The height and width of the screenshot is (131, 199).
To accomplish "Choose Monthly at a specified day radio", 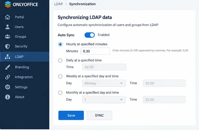I will 60,93.
